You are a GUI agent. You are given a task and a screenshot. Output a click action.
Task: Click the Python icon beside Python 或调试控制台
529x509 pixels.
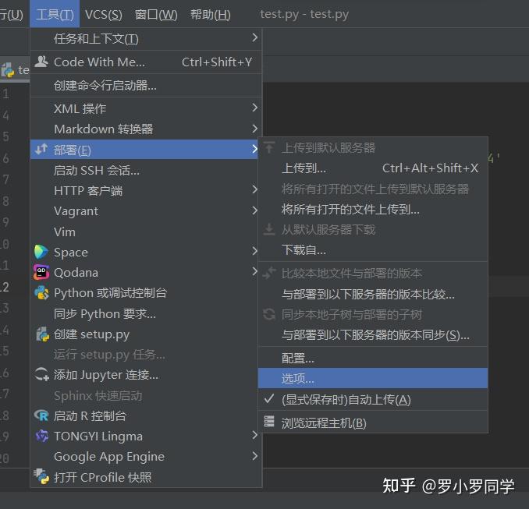pos(41,292)
